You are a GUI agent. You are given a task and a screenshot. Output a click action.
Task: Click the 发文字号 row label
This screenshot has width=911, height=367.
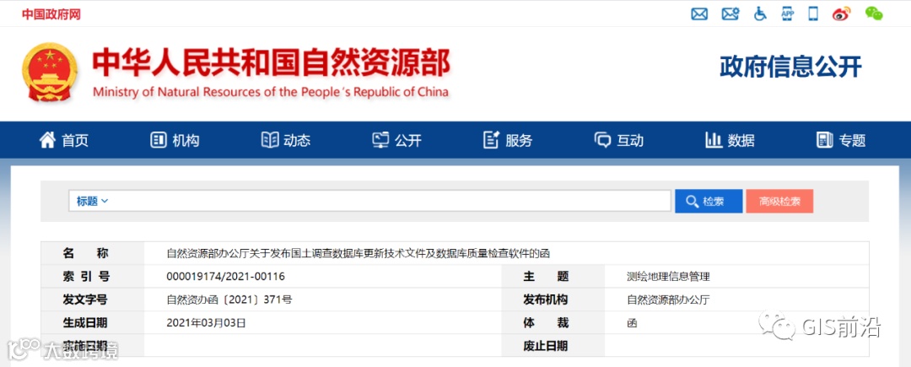[85, 300]
